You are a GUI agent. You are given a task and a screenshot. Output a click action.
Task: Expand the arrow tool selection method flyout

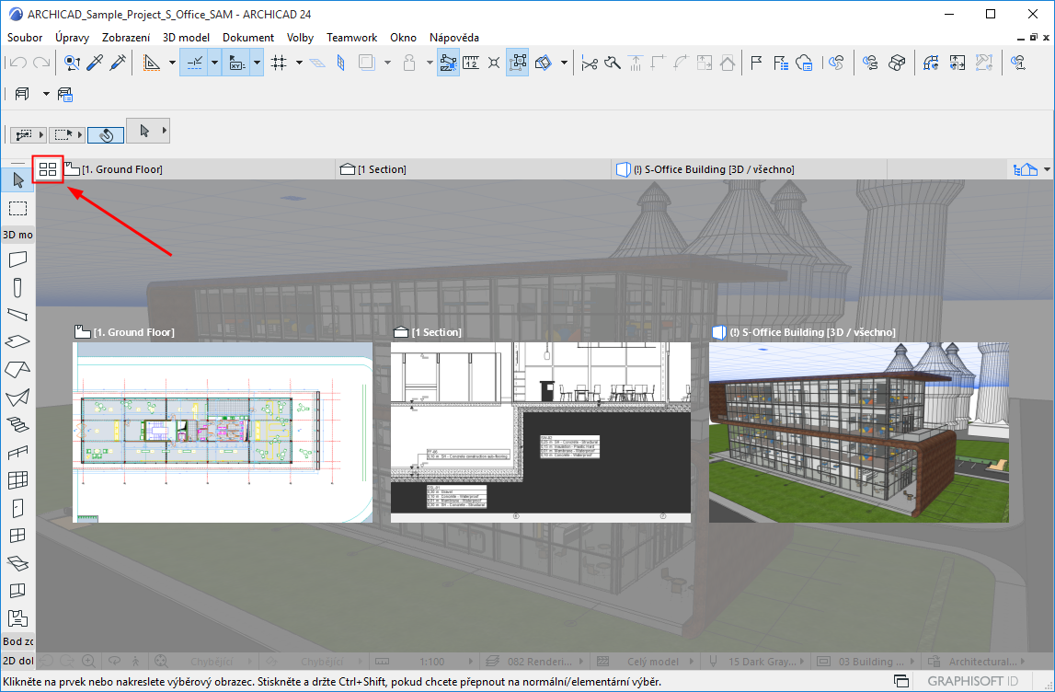pos(165,132)
